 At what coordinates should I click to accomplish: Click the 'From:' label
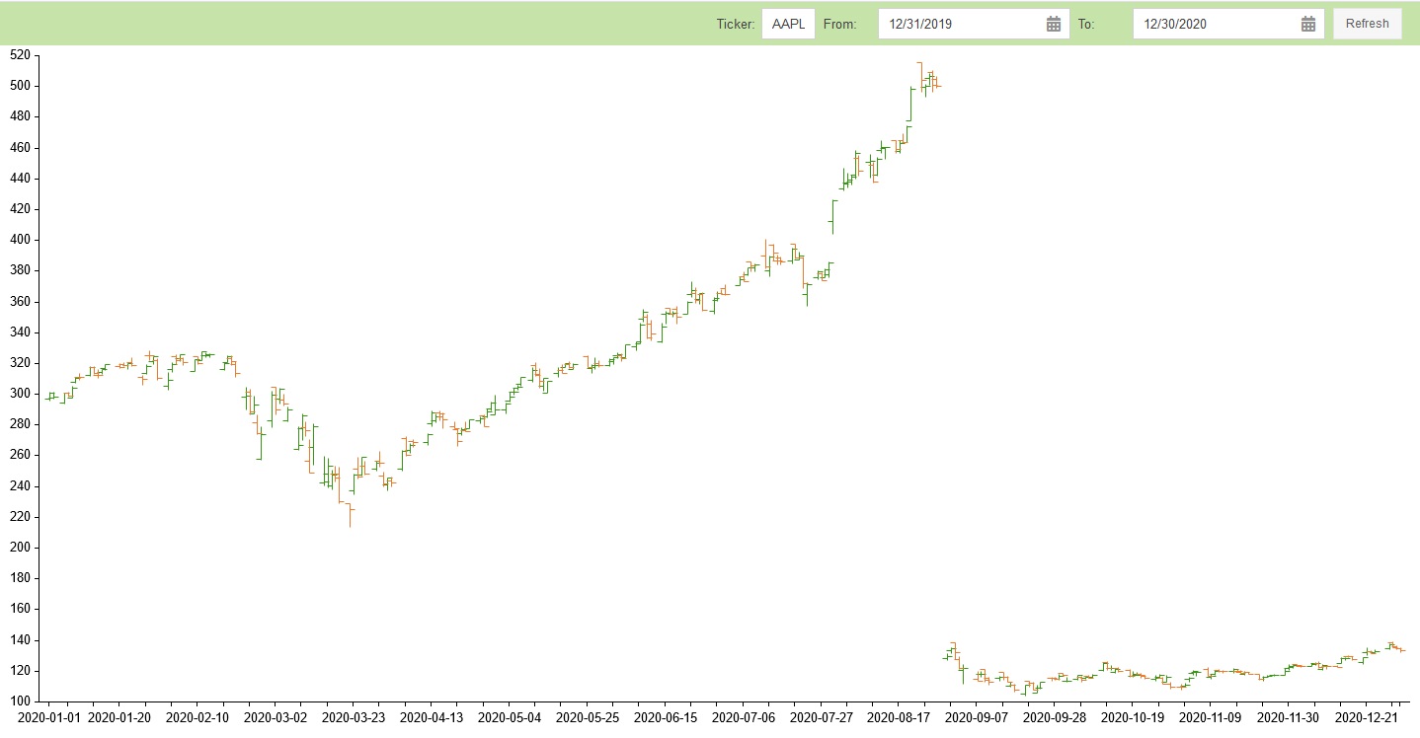(x=839, y=24)
